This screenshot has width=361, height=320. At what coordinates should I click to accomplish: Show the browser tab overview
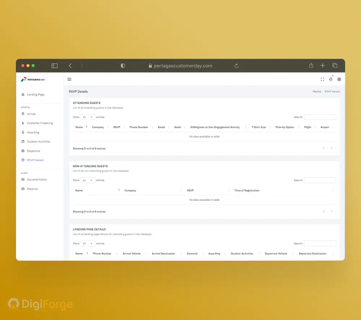tap(335, 66)
